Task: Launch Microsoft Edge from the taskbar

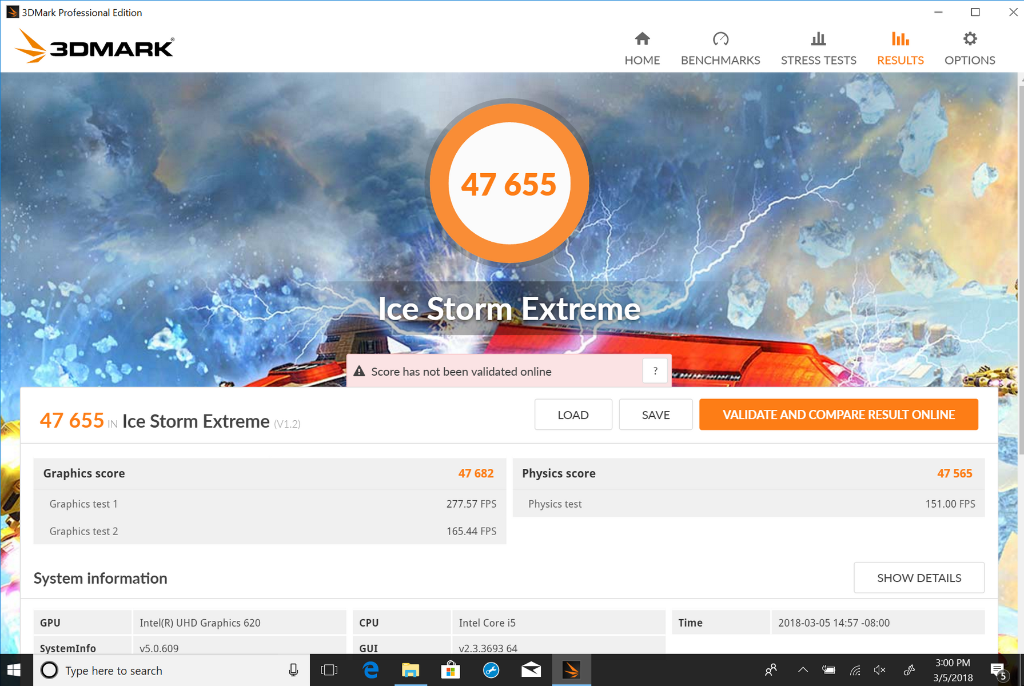Action: point(370,670)
